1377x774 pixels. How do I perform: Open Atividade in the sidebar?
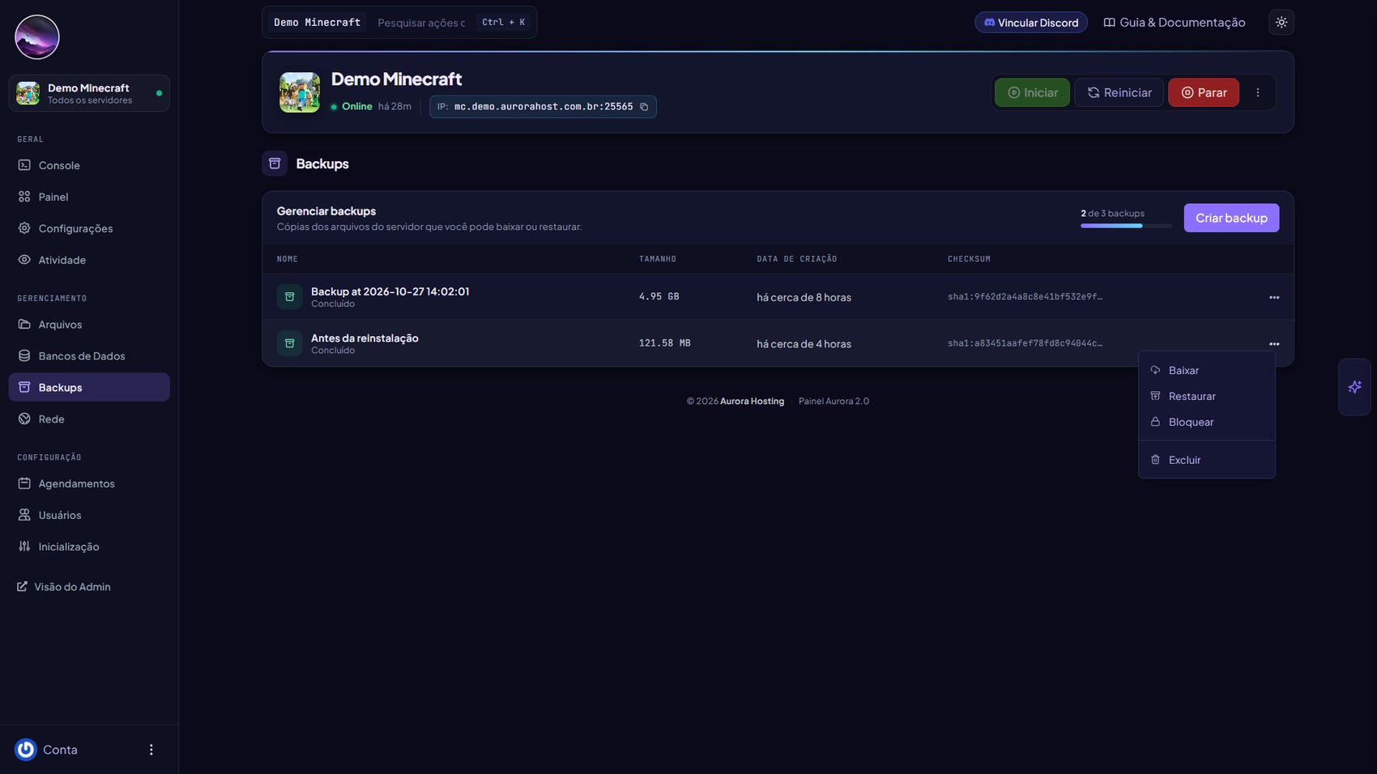tap(89, 260)
